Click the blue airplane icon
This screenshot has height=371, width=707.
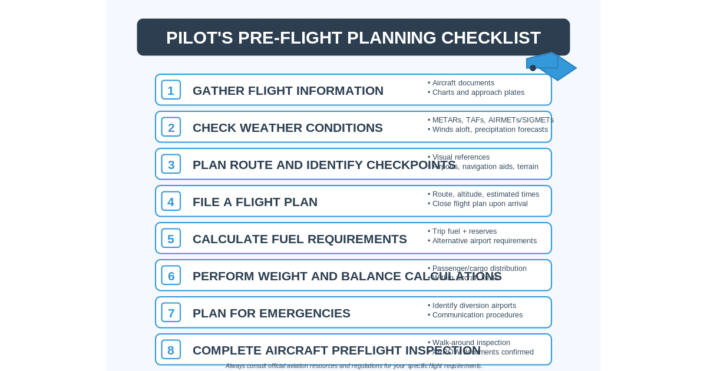point(550,66)
